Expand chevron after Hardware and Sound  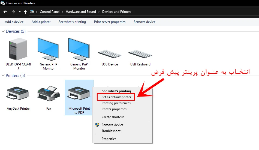pos(99,12)
